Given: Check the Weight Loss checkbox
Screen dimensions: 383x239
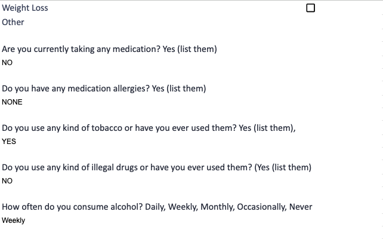Looking at the screenshot, I should pos(310,8).
